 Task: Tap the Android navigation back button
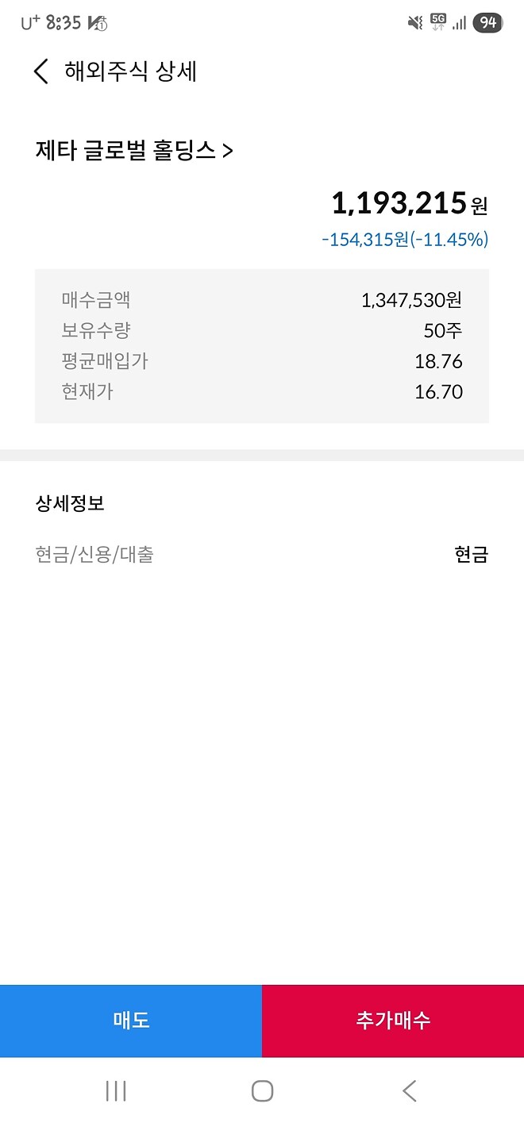click(x=409, y=1090)
